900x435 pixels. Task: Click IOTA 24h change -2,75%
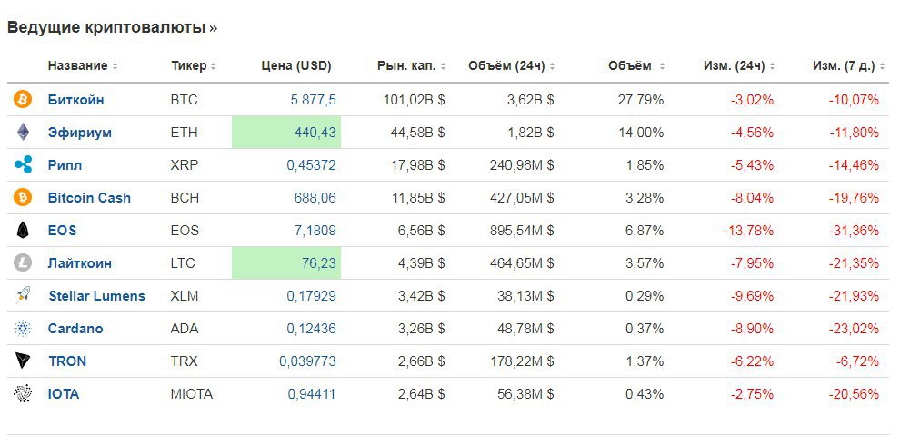click(x=752, y=394)
